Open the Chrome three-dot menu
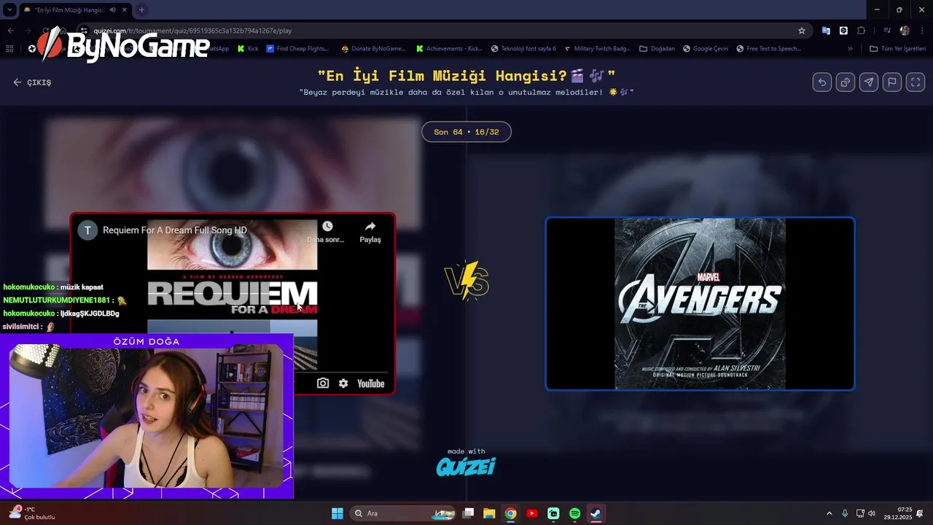The height and width of the screenshot is (525, 933). tap(922, 31)
